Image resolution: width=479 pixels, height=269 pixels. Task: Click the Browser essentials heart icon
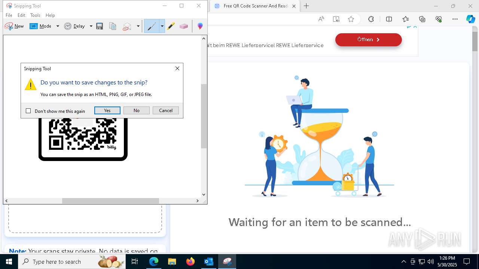pos(439,19)
